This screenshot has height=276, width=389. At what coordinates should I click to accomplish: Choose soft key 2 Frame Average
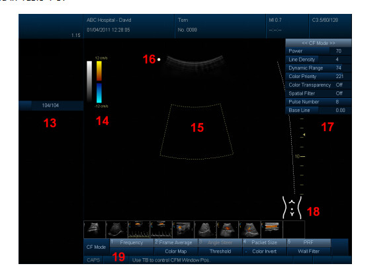tap(176, 242)
